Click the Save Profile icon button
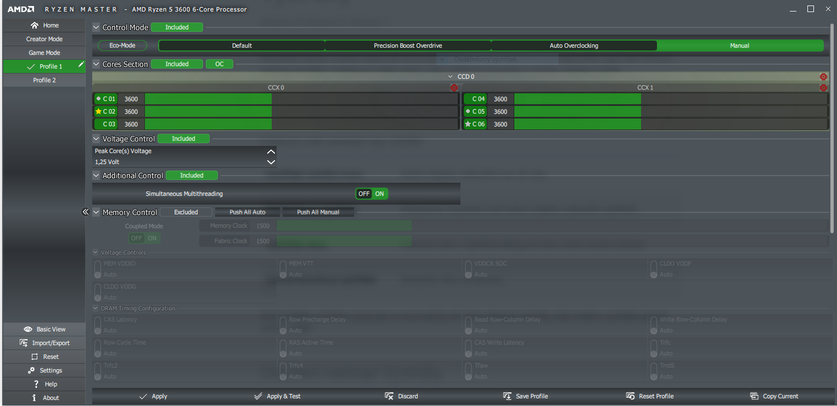 click(x=507, y=396)
